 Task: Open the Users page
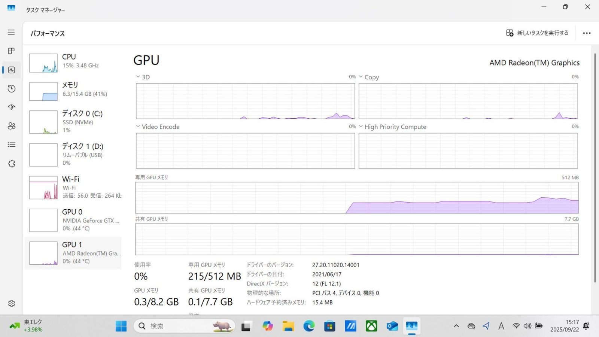tap(11, 126)
